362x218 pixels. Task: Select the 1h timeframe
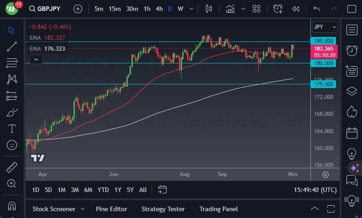[x=147, y=9]
